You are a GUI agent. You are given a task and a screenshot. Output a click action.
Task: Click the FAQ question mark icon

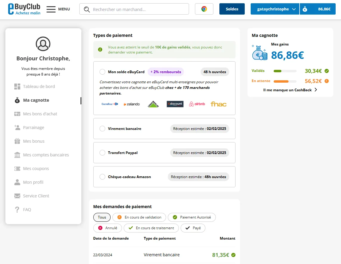[17, 210]
